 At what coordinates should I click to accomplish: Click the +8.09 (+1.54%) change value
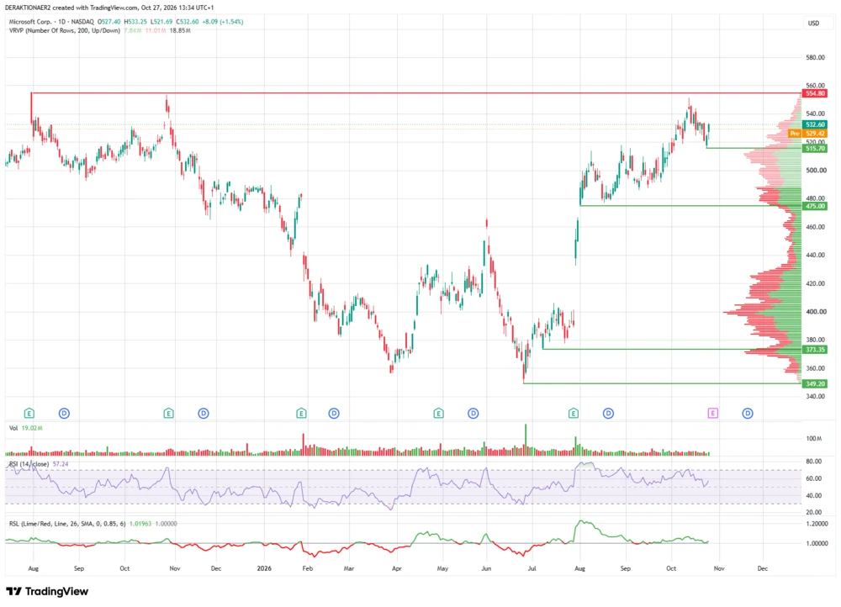[223, 22]
